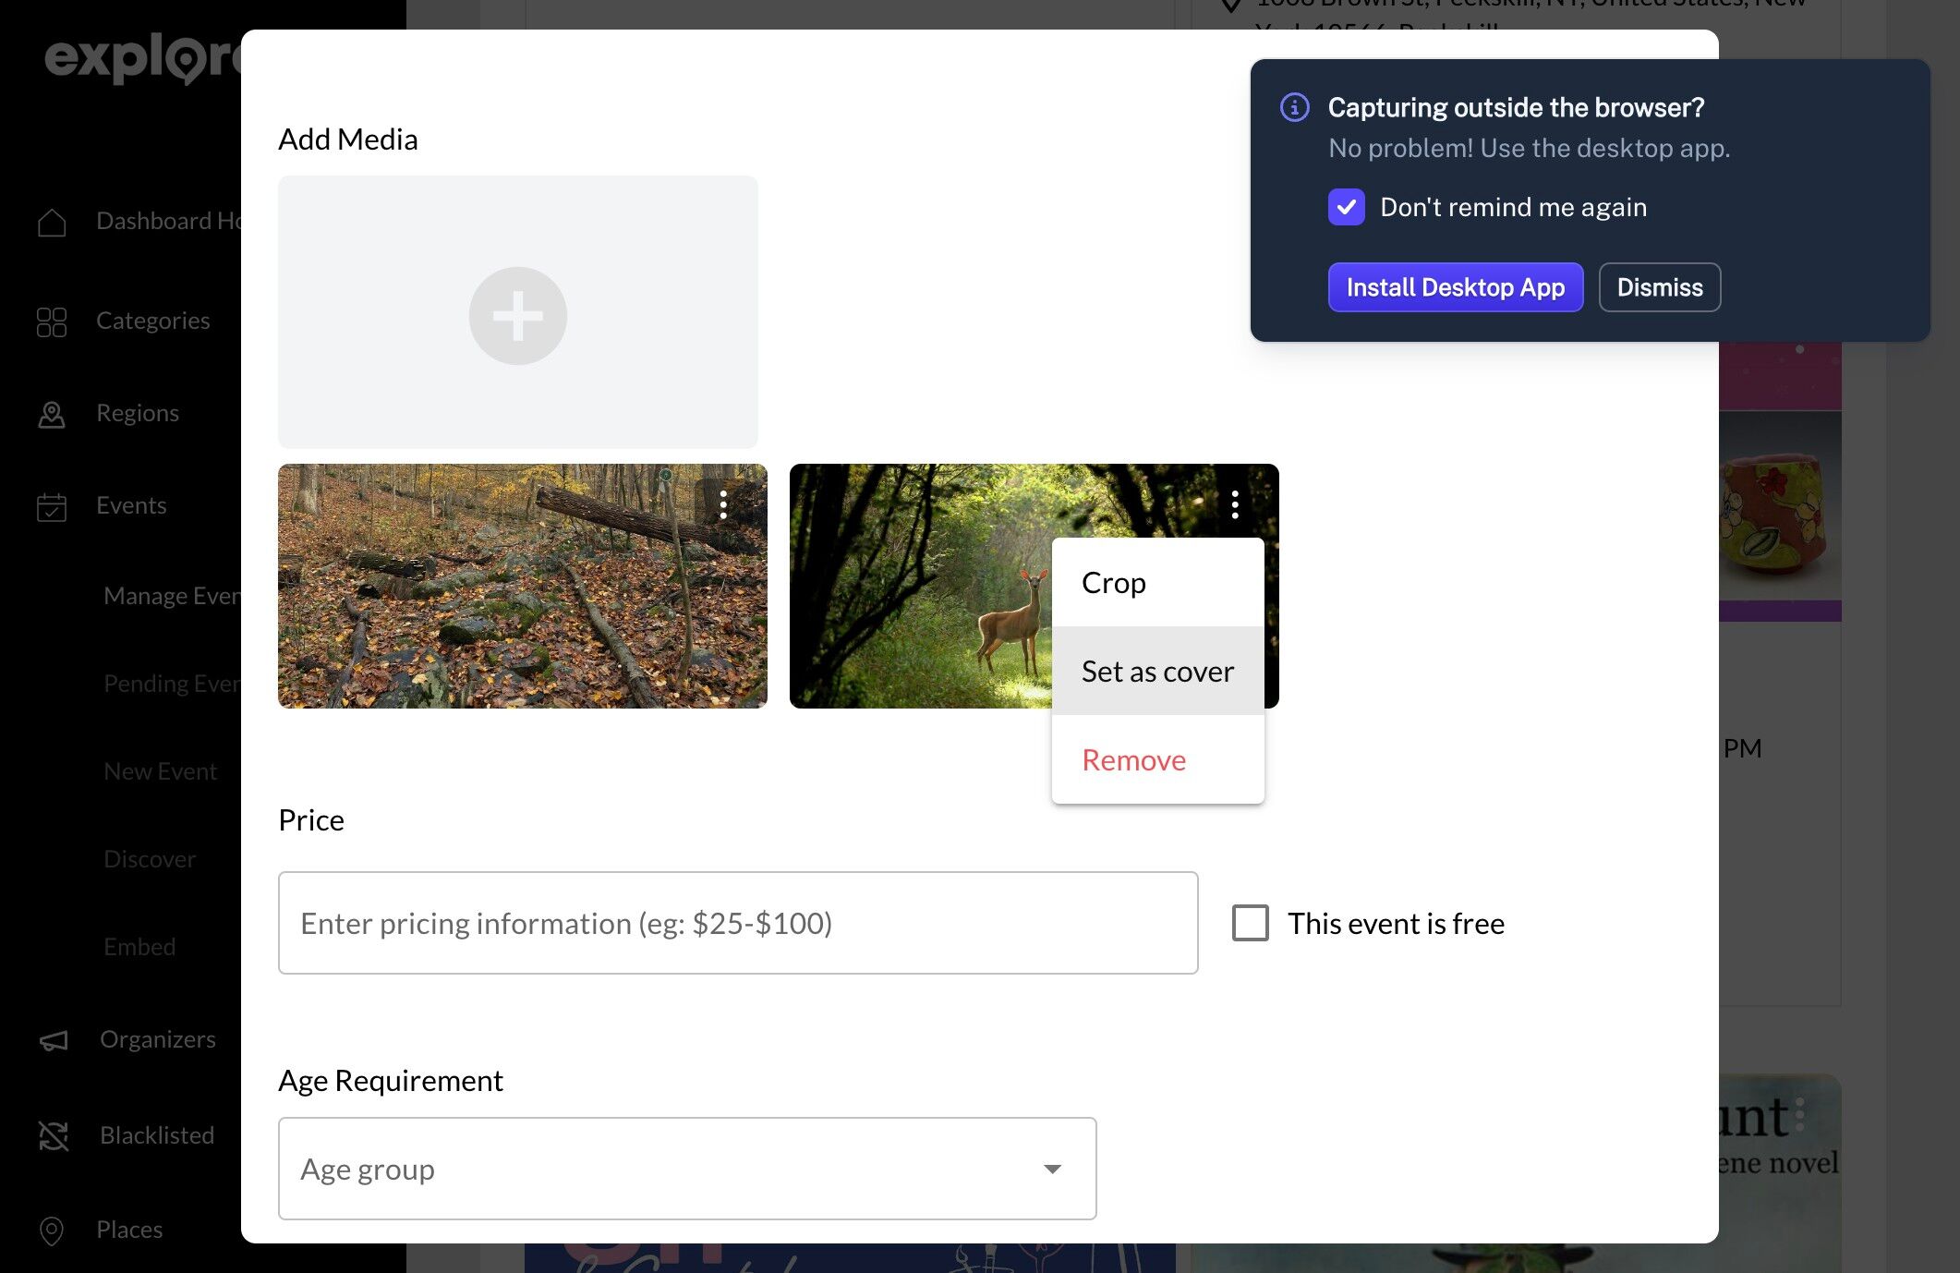1960x1273 pixels.
Task: Click the Organizers megaphone icon
Action: tap(54, 1040)
